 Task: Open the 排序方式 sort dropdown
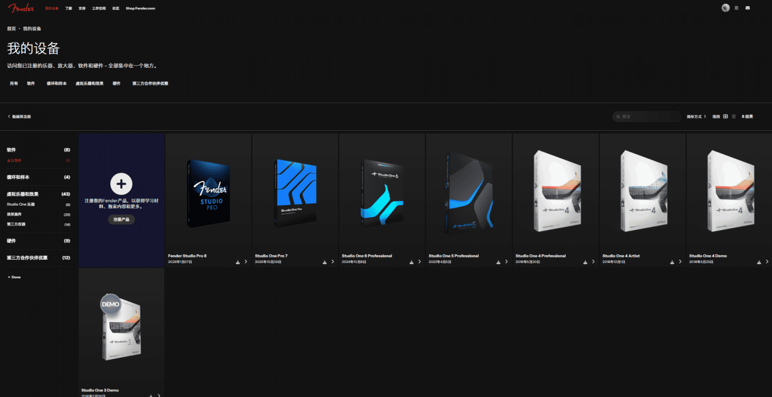[696, 116]
